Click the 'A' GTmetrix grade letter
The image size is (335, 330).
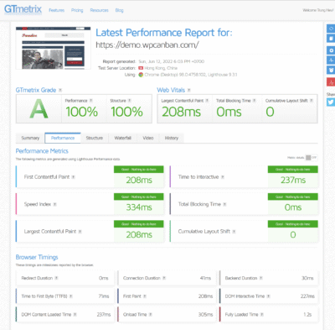(39, 109)
